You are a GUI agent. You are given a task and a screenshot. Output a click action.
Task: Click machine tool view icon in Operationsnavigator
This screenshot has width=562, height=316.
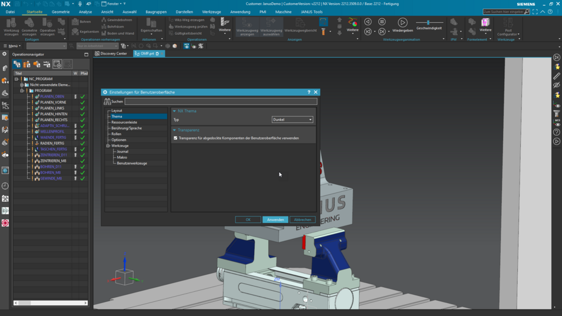tap(27, 64)
